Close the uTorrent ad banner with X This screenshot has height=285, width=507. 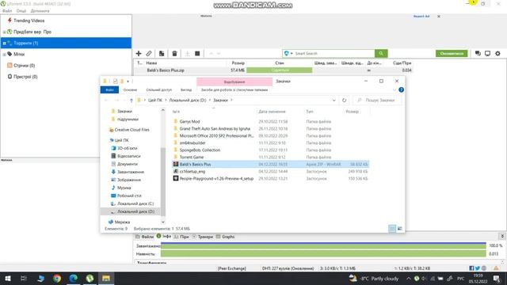439,16
